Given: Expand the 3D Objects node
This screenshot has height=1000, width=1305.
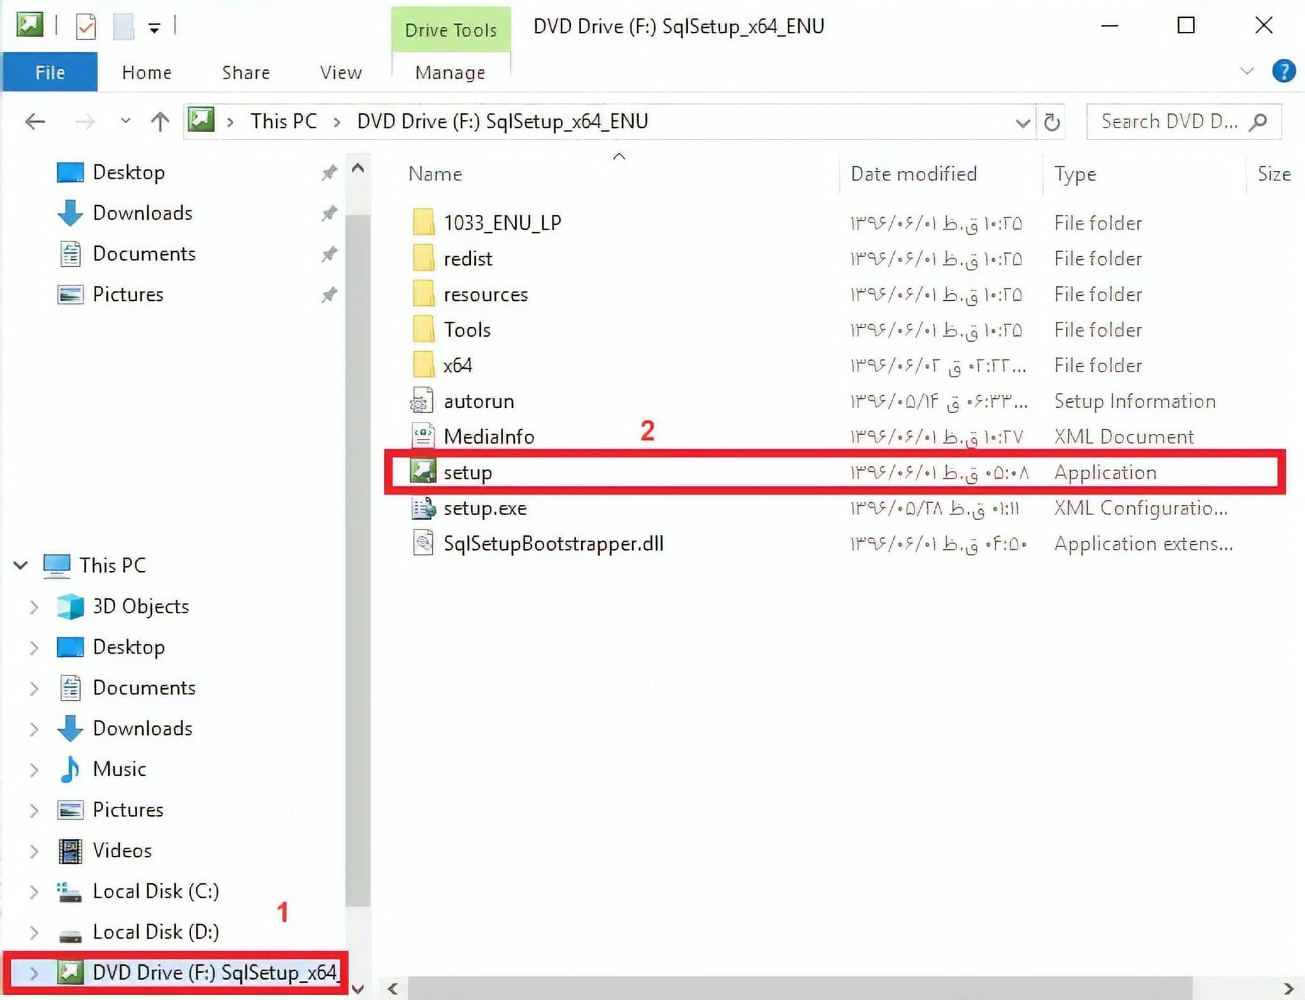Looking at the screenshot, I should click(34, 607).
